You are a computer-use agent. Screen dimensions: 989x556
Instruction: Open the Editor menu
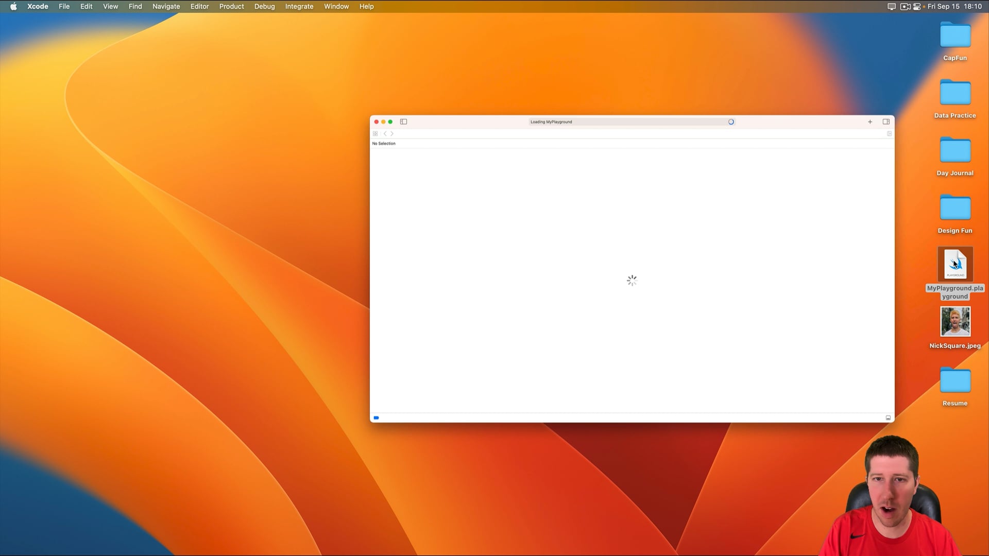(x=199, y=7)
